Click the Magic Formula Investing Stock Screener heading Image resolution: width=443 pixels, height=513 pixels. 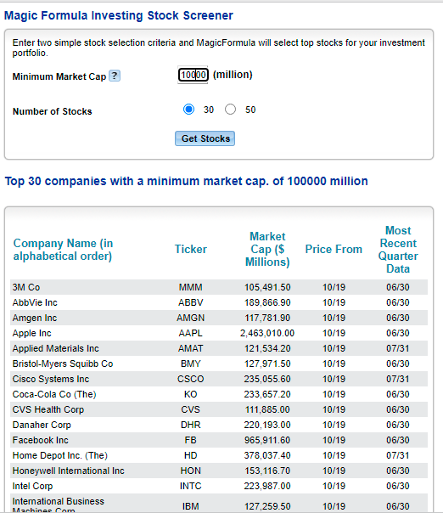pyautogui.click(x=118, y=15)
